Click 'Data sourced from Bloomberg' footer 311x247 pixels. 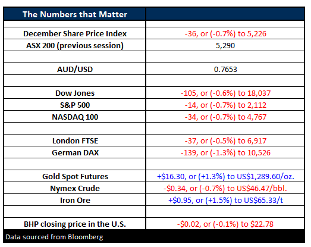point(54,237)
